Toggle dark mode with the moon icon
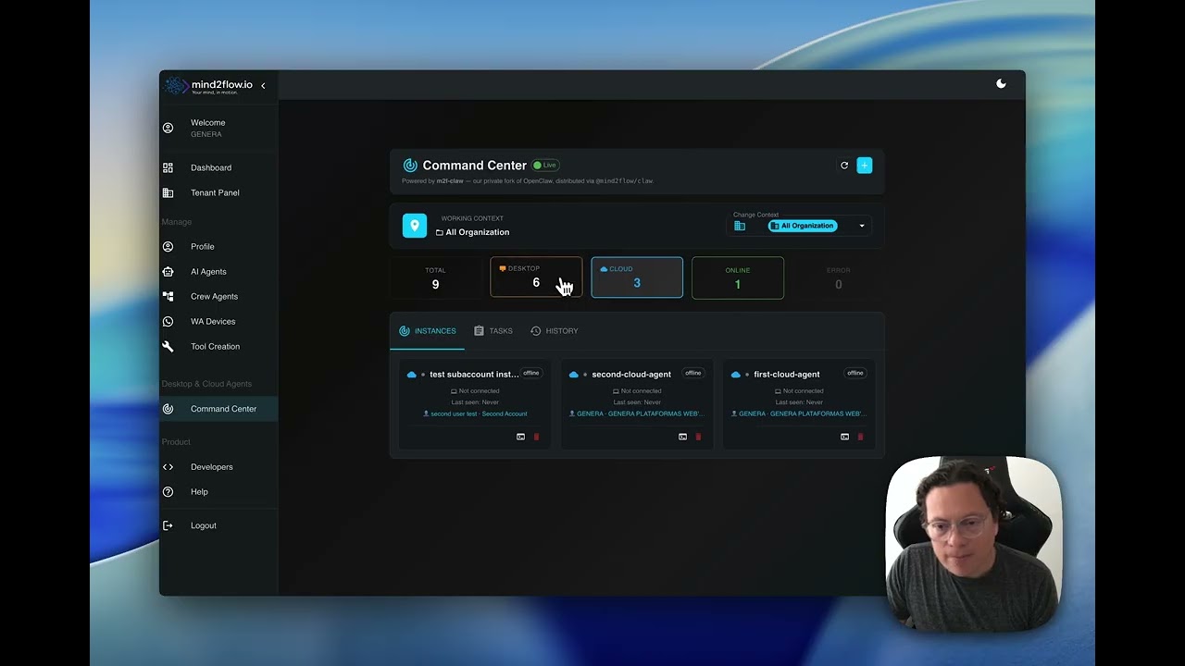1185x666 pixels. point(1001,84)
